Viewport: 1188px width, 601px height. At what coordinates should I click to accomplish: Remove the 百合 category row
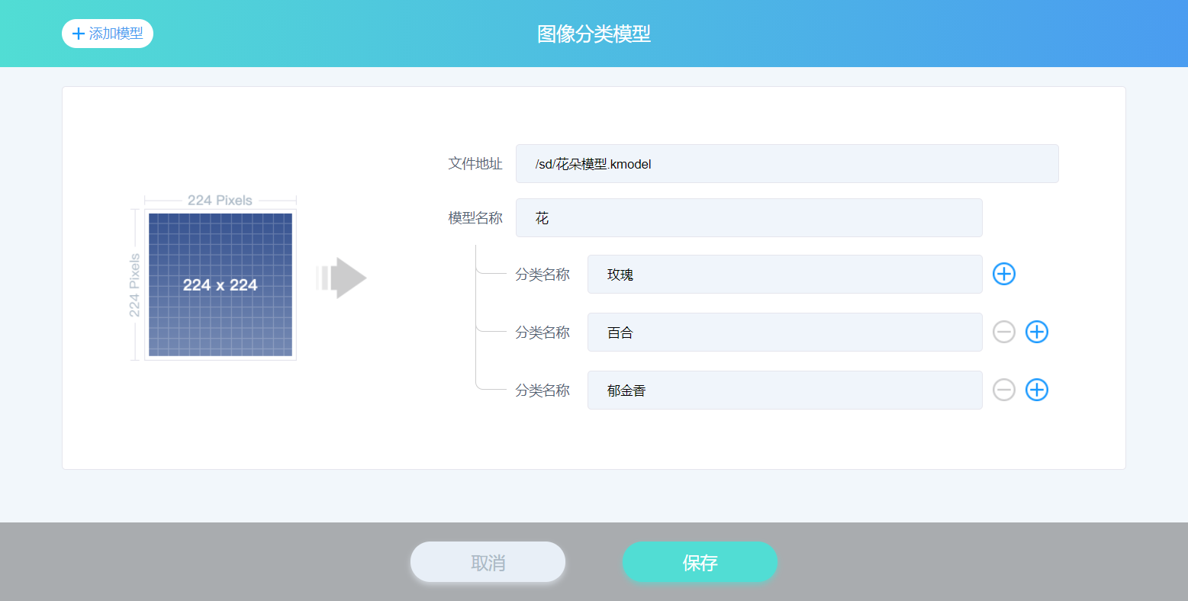1004,332
